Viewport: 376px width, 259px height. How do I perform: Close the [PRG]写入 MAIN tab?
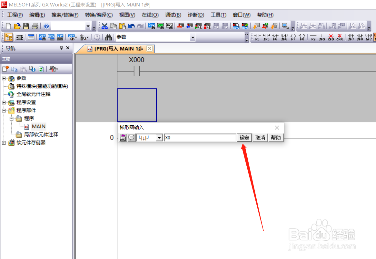point(149,48)
